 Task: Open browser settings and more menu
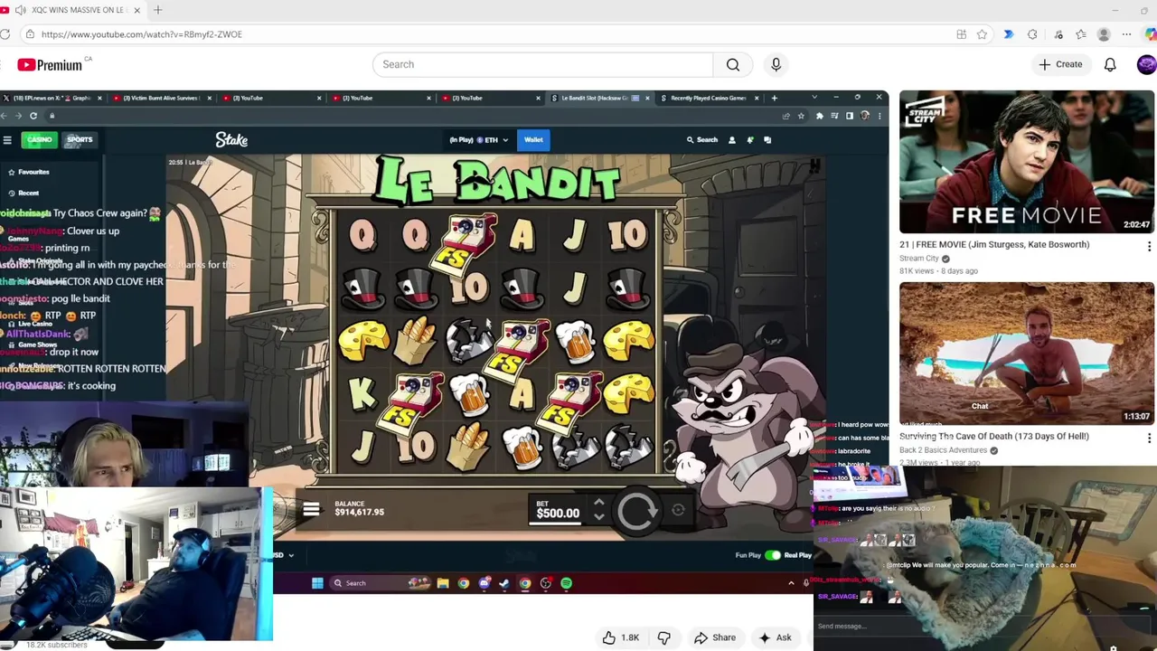[x=1126, y=34]
